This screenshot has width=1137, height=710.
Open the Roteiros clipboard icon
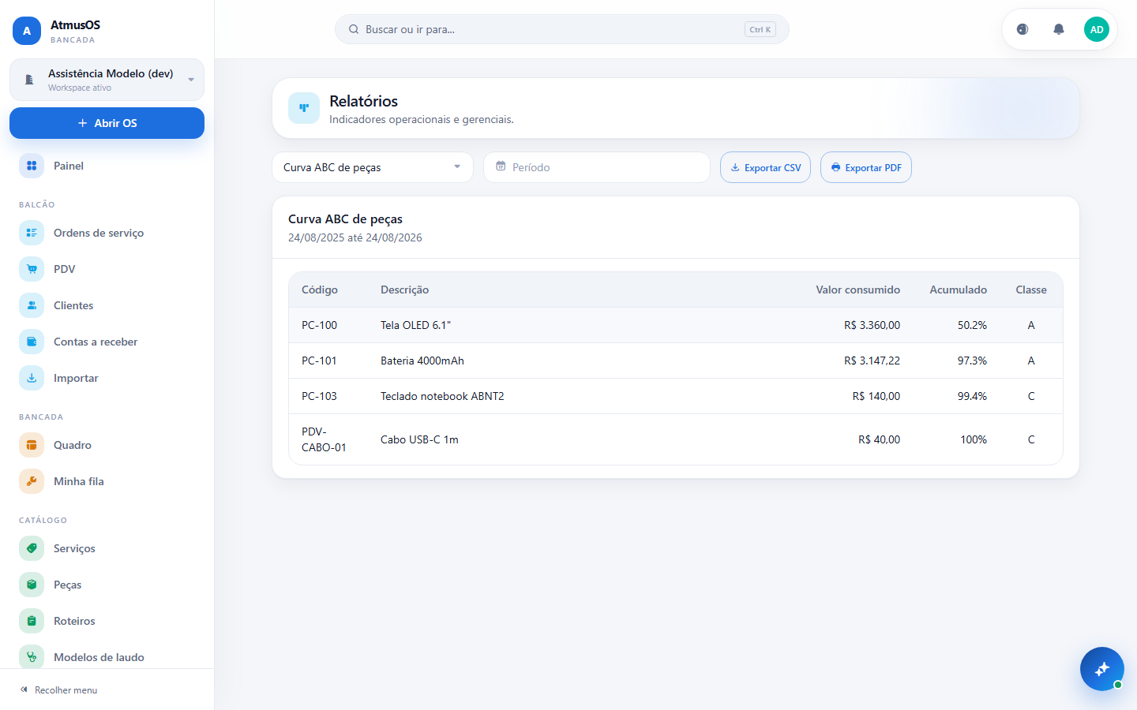pyautogui.click(x=32, y=621)
